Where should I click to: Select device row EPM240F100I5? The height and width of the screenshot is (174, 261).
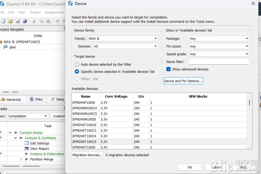(x=159, y=102)
